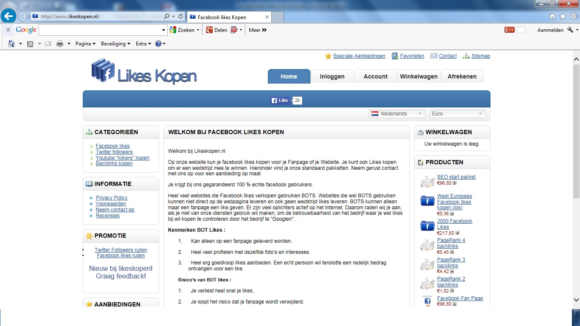This screenshot has height=326, width=580.
Task: Expand the Print button dropdown arrow
Action: coord(69,44)
